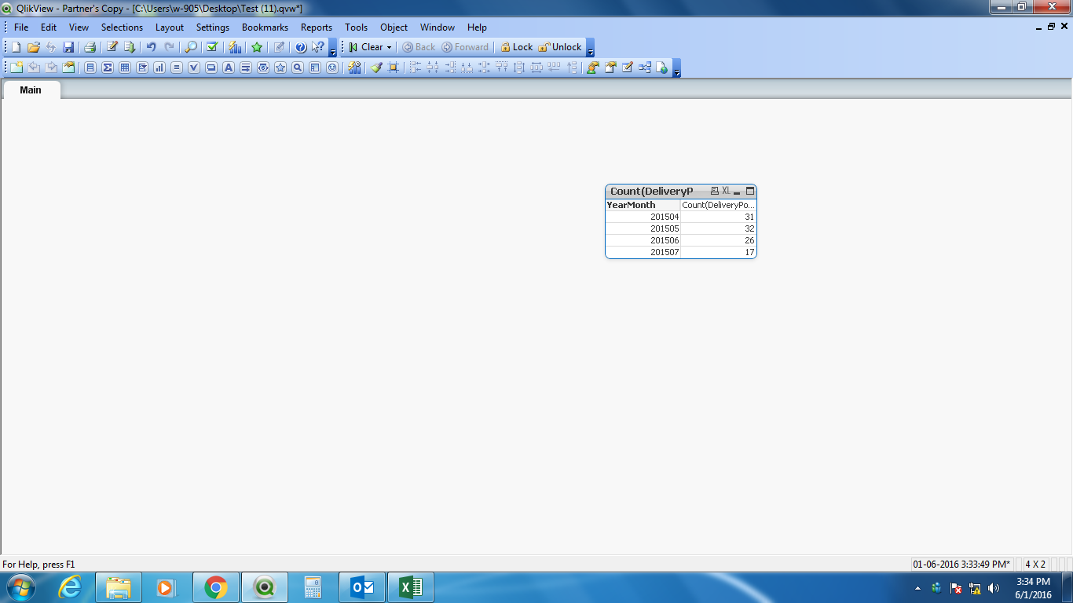Expand the Clear button dropdown arrow
The image size is (1073, 603).
(x=389, y=47)
